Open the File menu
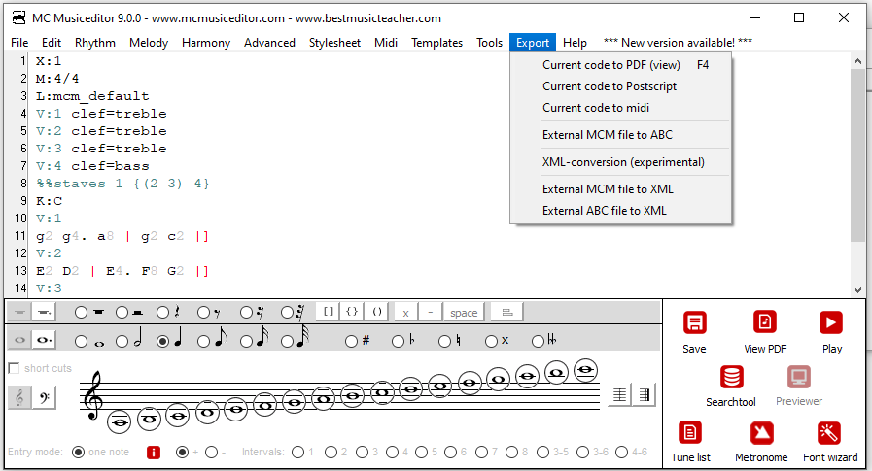Image resolution: width=872 pixels, height=471 pixels. point(19,43)
